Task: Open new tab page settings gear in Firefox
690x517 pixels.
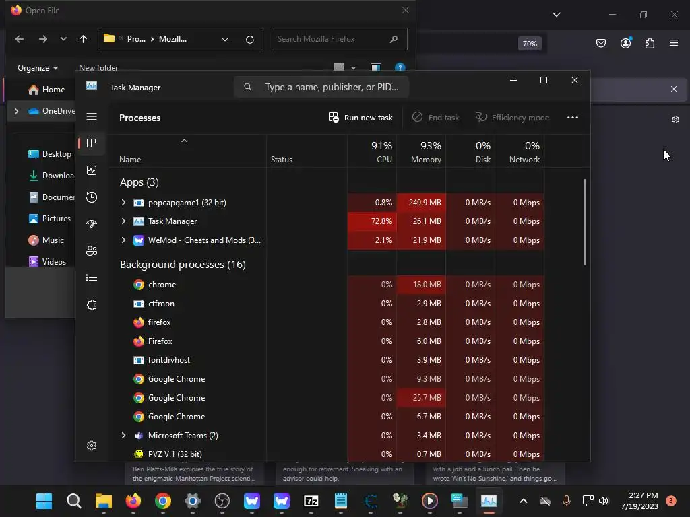Action: [x=675, y=120]
